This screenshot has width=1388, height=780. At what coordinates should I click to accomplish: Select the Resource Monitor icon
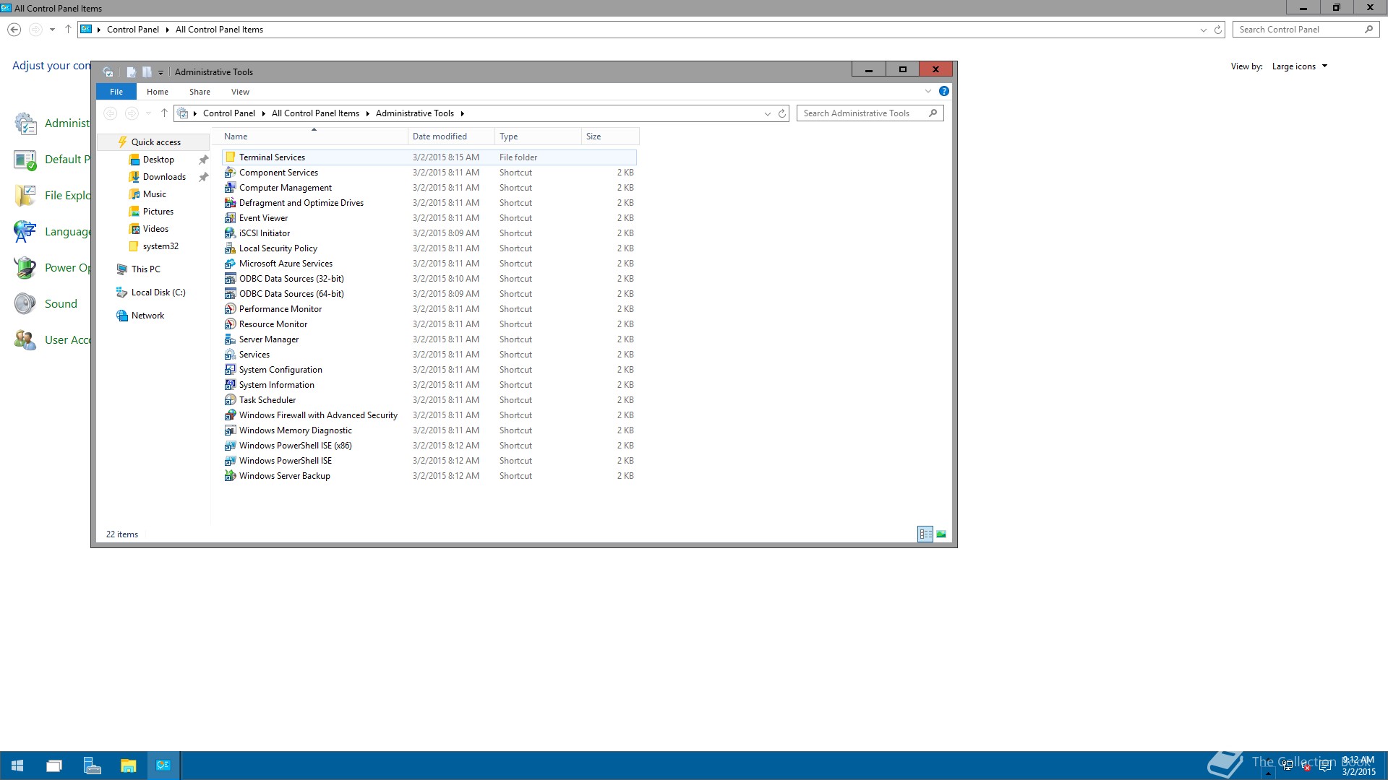[x=230, y=324]
